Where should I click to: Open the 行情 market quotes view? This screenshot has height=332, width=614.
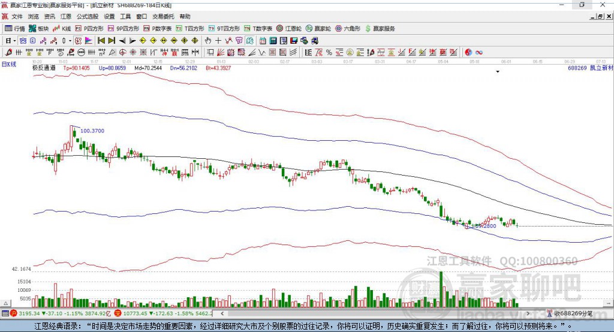[14, 29]
